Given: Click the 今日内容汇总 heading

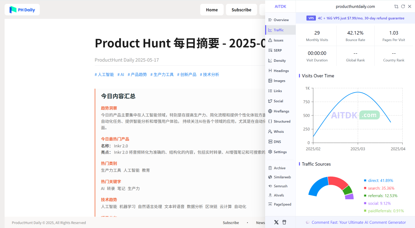Looking at the screenshot, I should point(118,96).
